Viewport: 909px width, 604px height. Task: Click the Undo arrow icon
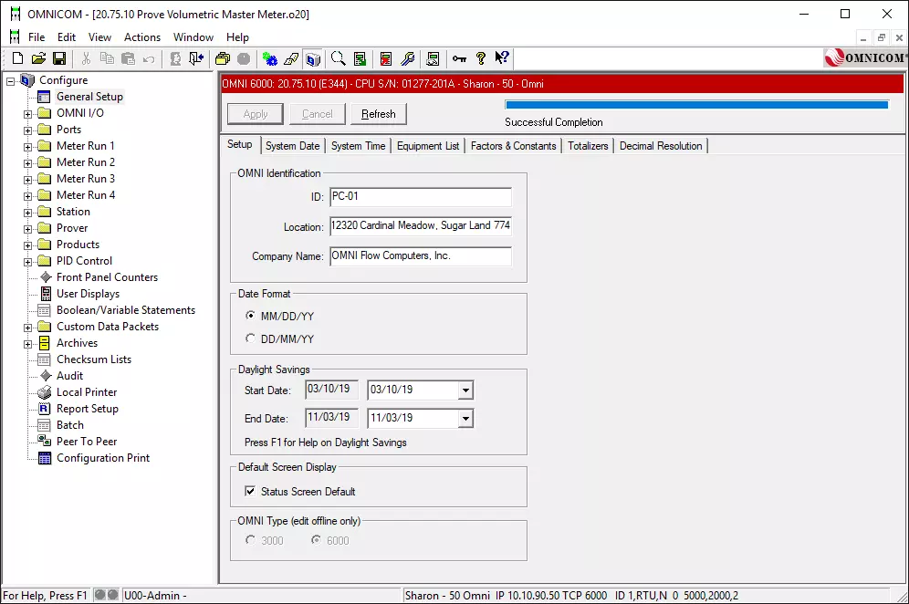coord(149,58)
